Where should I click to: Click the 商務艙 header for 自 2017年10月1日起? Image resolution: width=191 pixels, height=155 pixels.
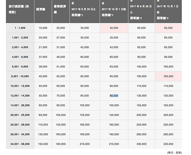(114, 11)
